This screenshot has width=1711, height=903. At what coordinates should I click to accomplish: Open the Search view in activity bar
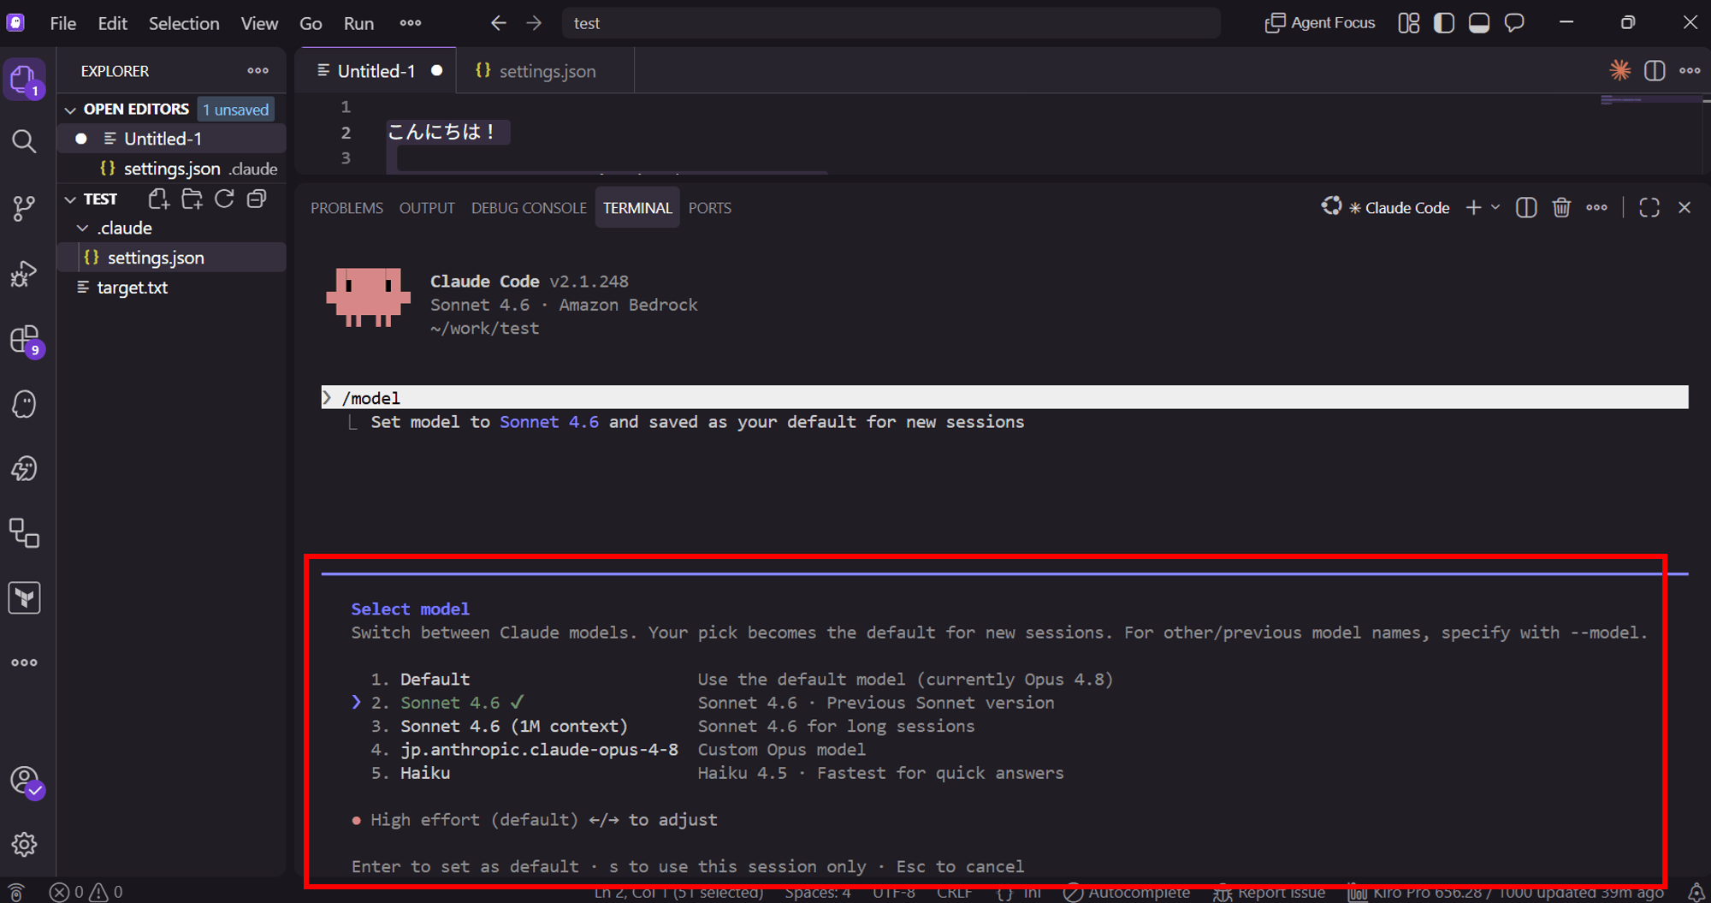tap(25, 141)
